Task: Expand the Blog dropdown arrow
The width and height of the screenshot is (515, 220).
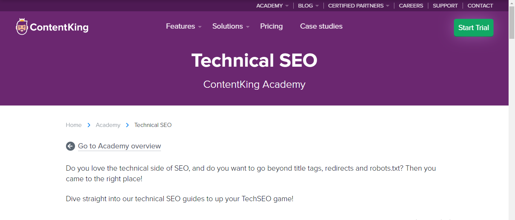Action: (317, 6)
